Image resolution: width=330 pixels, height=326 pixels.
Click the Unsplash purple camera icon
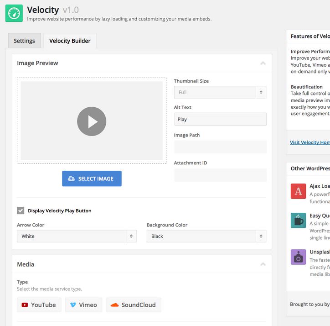(298, 257)
